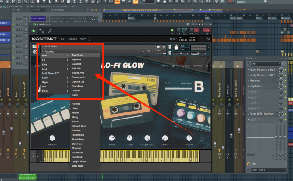Toggle Kontakt mute M button
Image resolution: width=293 pixels, height=181 pixels.
(170, 53)
